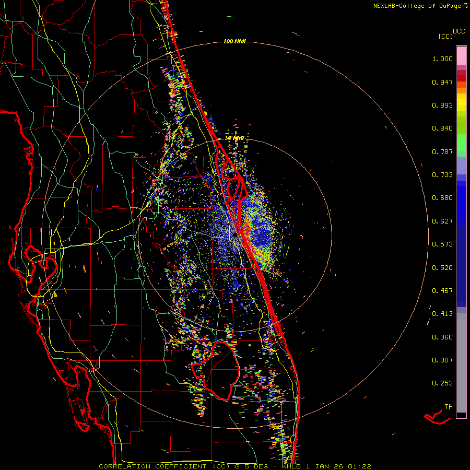470x470 pixels.
Task: Click the DCC label above the color scale
Action: (x=459, y=31)
